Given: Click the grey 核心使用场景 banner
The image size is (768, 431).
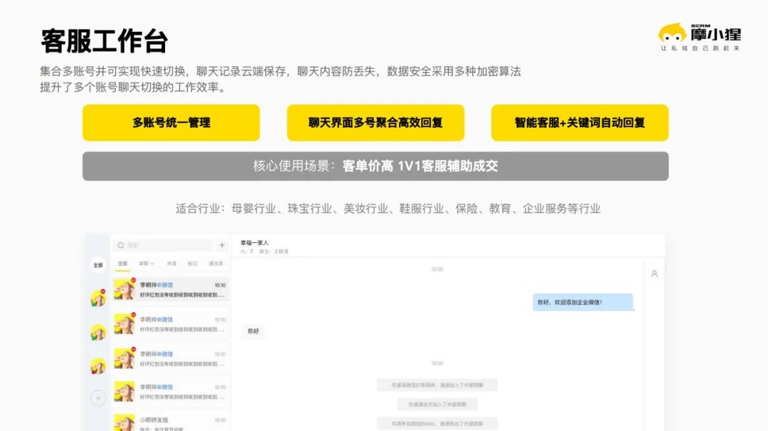Looking at the screenshot, I should pyautogui.click(x=375, y=166).
